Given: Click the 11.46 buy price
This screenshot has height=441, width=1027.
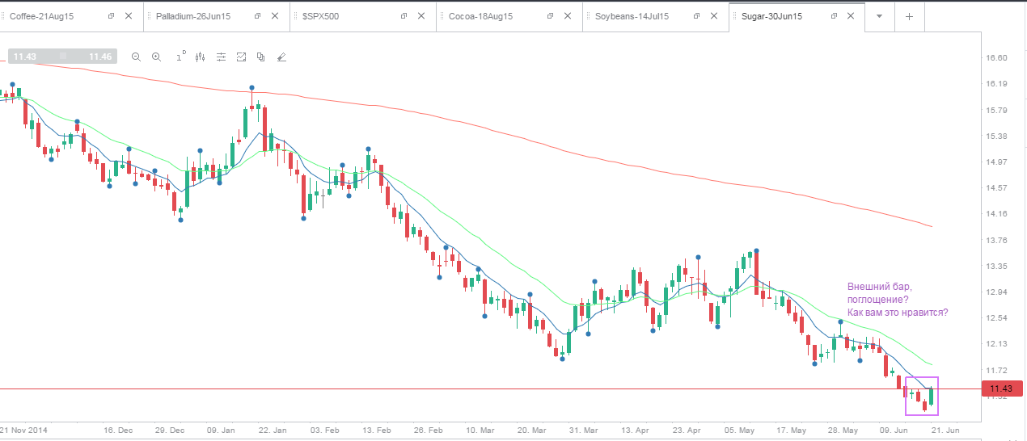Looking at the screenshot, I should 99,57.
